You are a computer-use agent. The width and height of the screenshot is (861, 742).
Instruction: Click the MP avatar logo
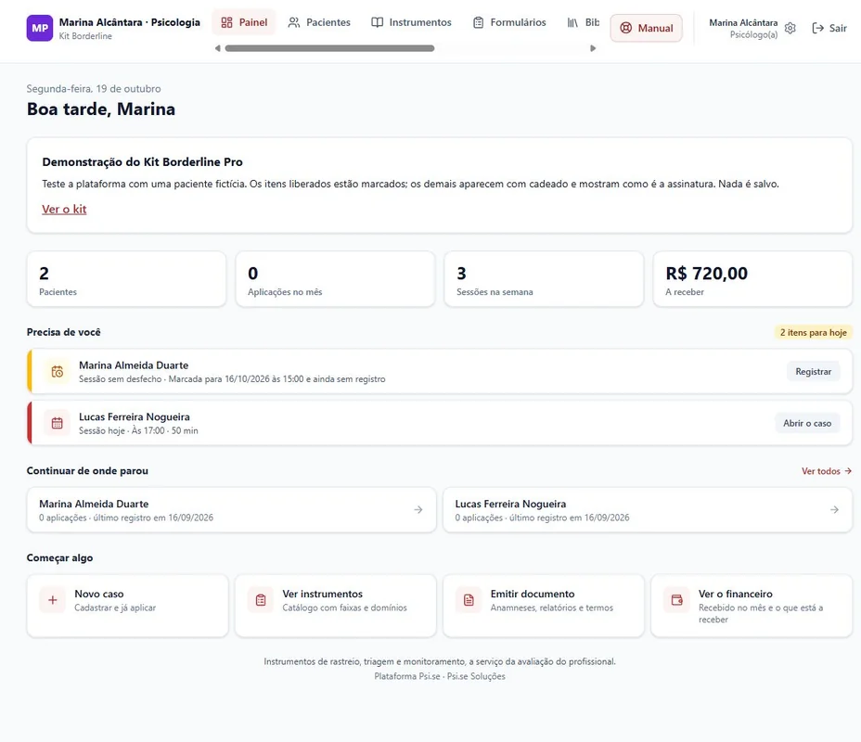pos(40,28)
